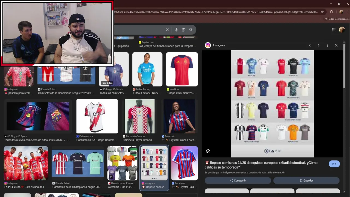Click the Guardar button
This screenshot has width=350, height=197.
point(307,181)
